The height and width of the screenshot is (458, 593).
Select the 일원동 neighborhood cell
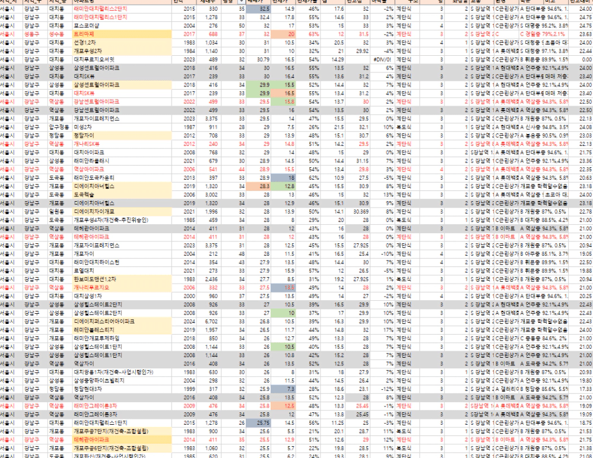point(60,212)
